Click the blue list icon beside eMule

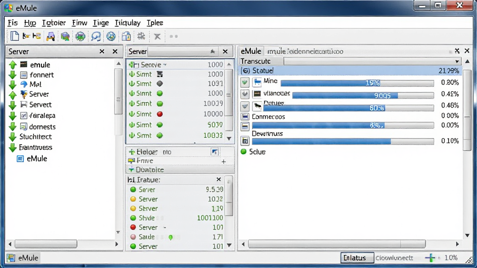(x=20, y=159)
